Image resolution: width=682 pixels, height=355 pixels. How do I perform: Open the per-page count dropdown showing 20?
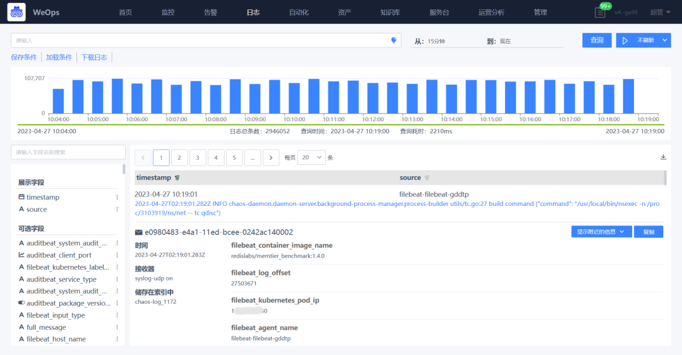click(x=311, y=157)
